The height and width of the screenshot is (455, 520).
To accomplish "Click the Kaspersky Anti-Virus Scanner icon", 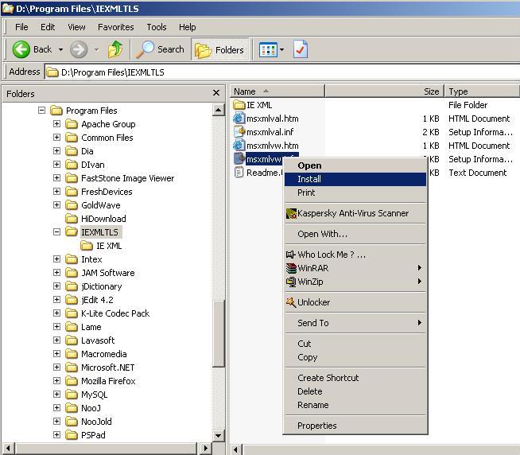I will click(291, 213).
